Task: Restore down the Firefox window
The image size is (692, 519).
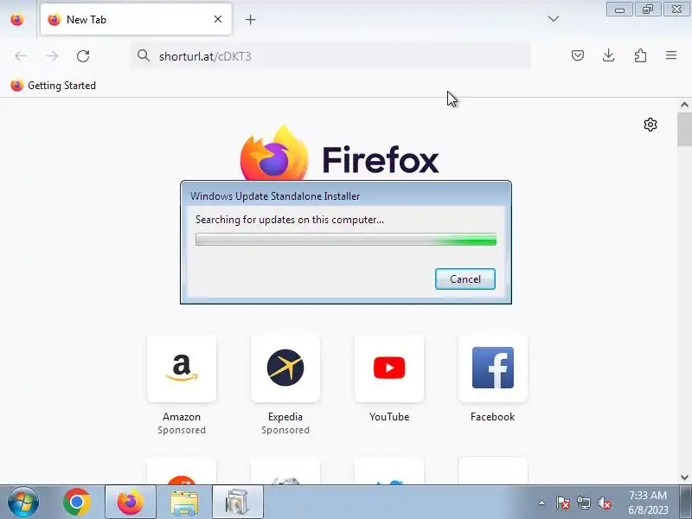Action: 648,10
